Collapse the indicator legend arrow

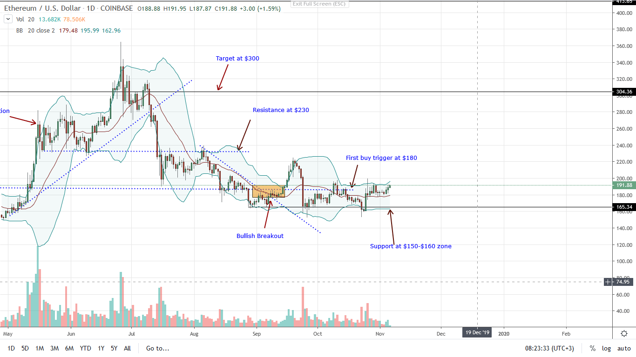7,20
